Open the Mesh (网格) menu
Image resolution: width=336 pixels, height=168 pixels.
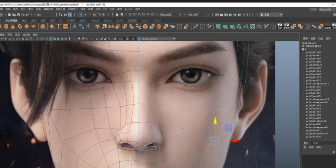(x=38, y=9)
